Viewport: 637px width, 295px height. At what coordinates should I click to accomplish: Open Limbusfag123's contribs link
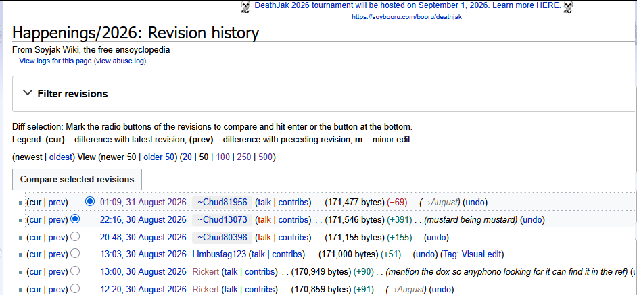288,254
